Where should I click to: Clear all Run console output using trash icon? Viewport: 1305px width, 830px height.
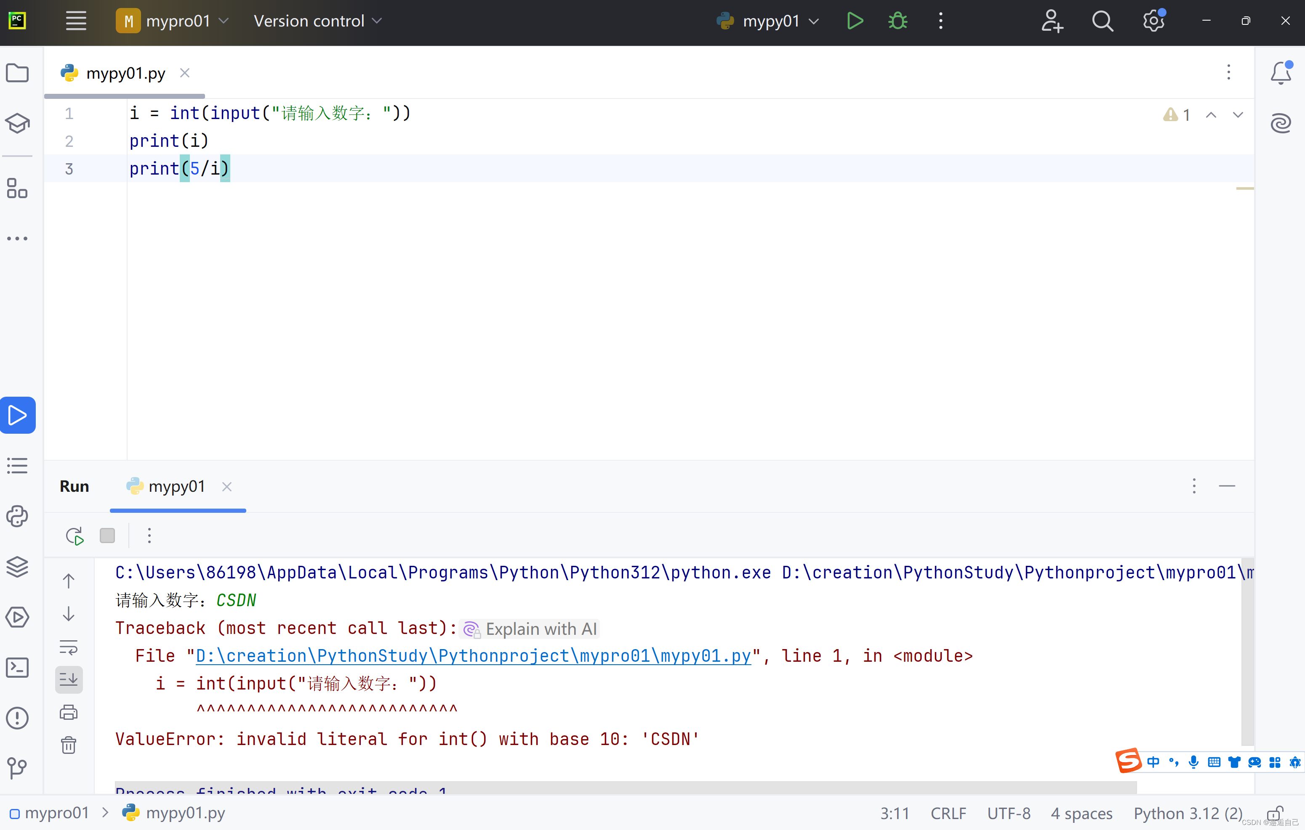[x=69, y=745]
